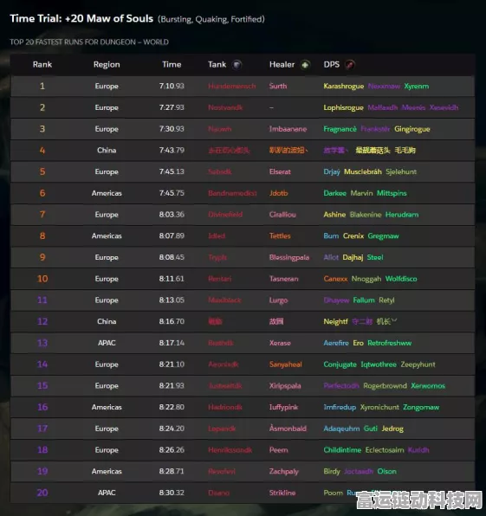486x516 pixels.
Task: Open Surth healer profile link
Action: coord(278,87)
